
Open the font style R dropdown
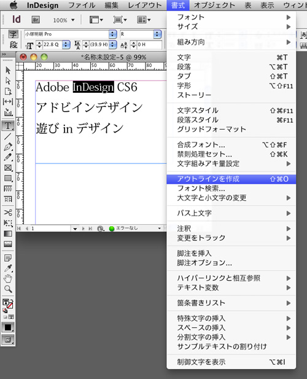tap(157, 34)
